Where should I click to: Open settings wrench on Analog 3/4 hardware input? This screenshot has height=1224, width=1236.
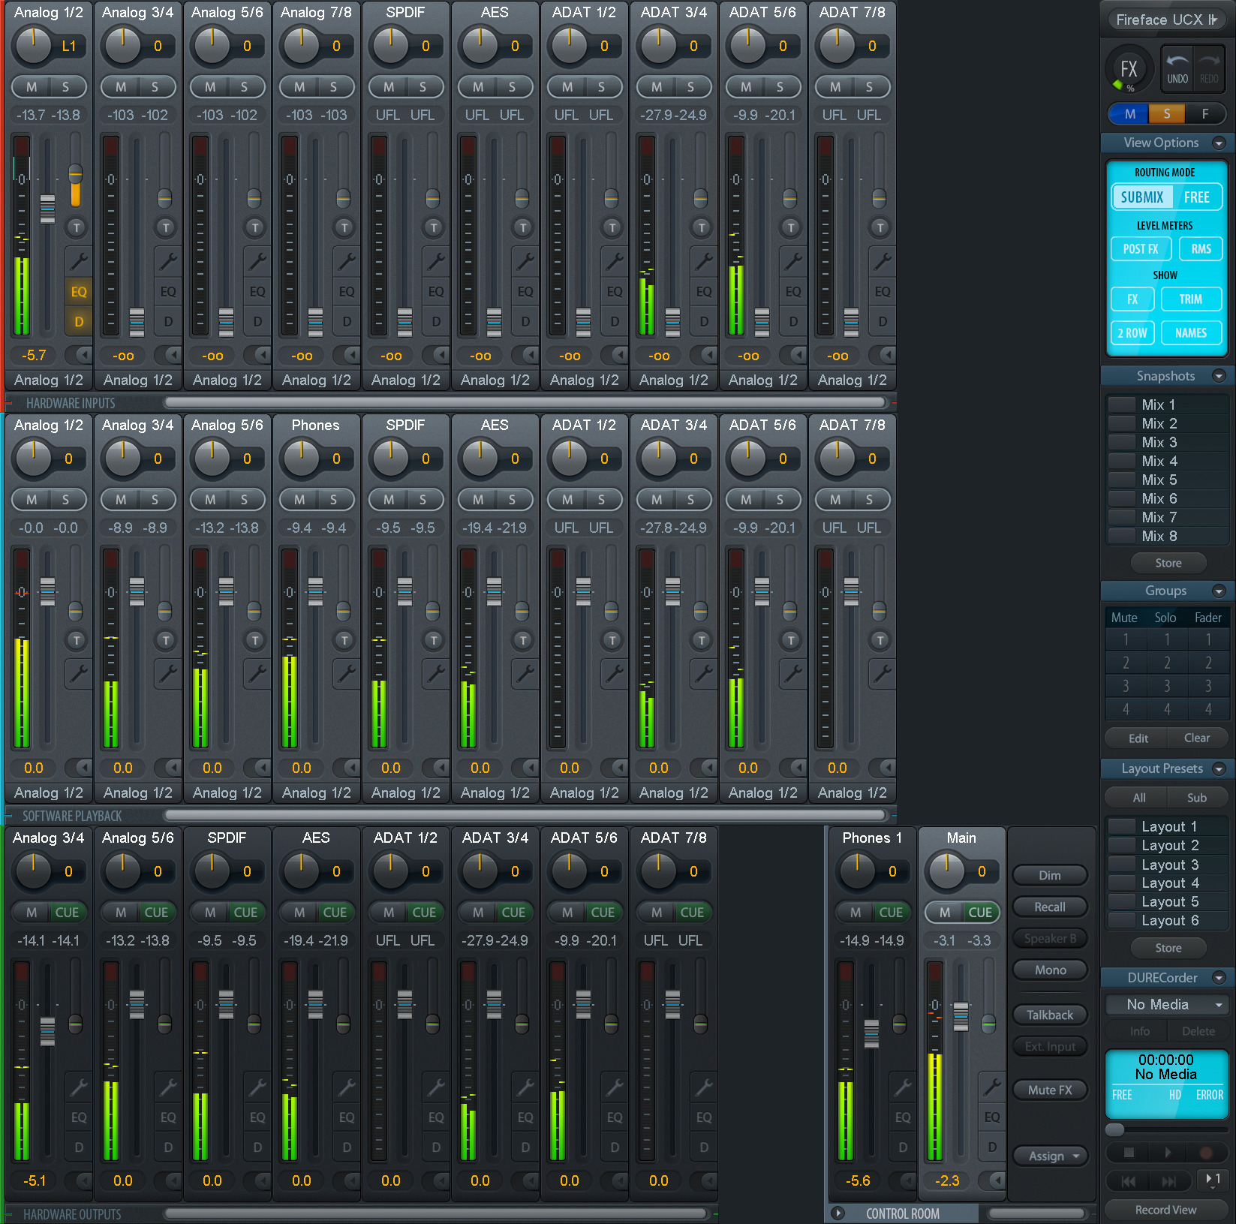click(x=167, y=260)
